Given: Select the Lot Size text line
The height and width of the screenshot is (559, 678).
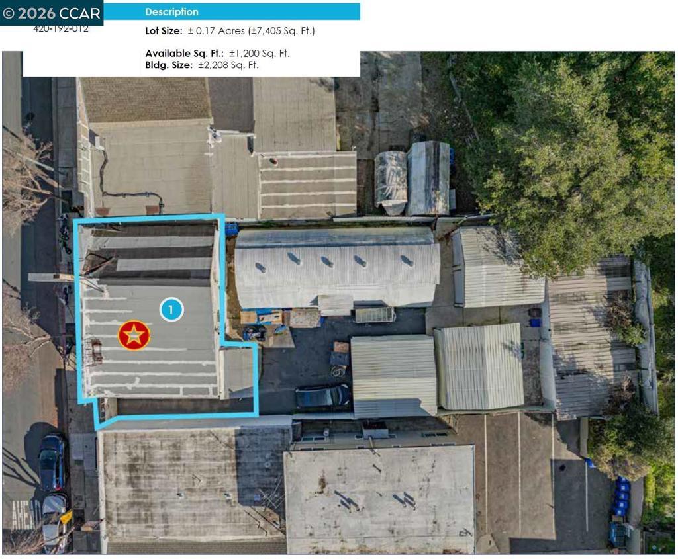Looking at the screenshot, I should [x=230, y=31].
